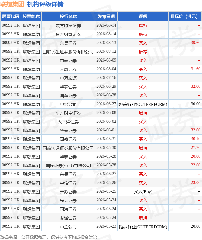Click the 39.60 target price value
This screenshot has width=202, height=240.
pos(196,43)
